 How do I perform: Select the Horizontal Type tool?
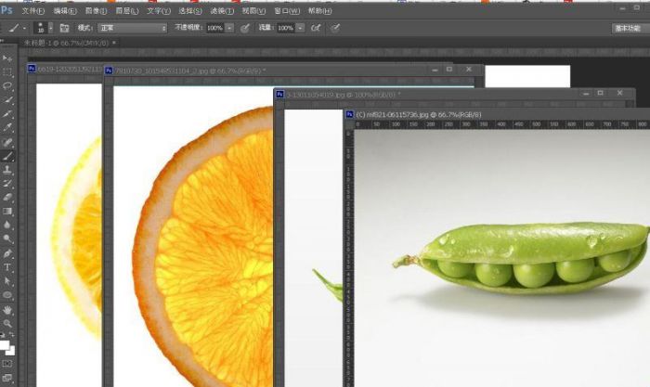pyautogui.click(x=8, y=266)
